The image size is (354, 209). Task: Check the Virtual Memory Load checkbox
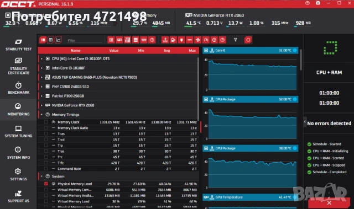[x=46, y=201]
